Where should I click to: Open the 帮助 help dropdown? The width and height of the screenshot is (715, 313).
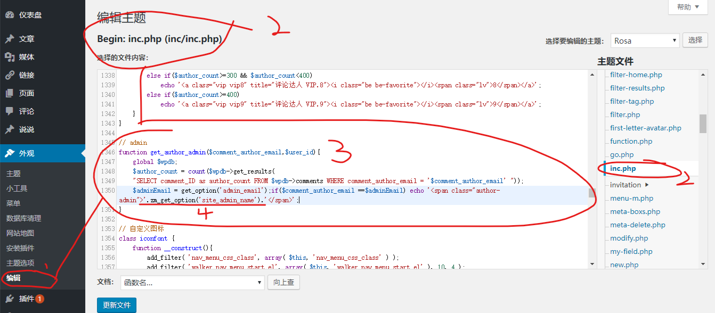[x=691, y=7]
